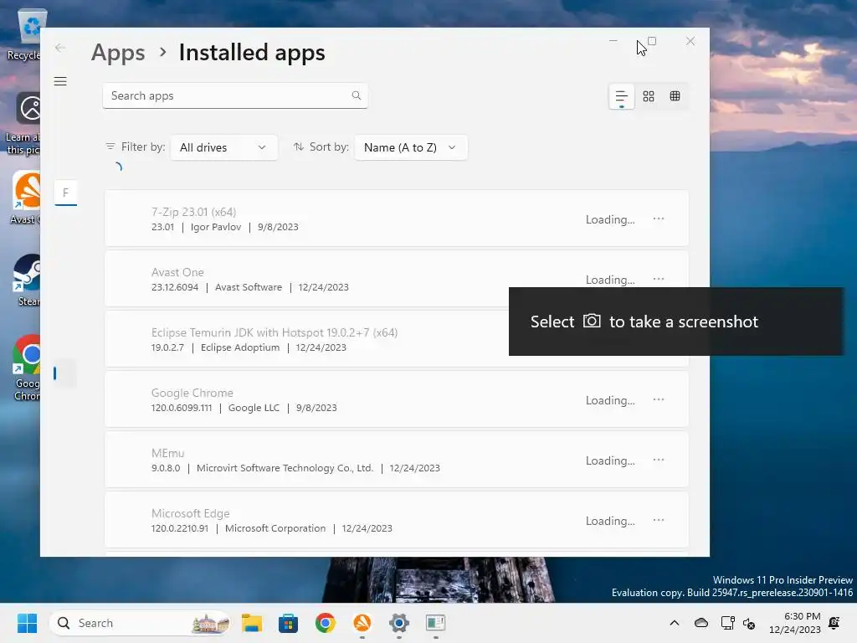Click the taskbar Search box
The image size is (857, 643).
click(140, 623)
